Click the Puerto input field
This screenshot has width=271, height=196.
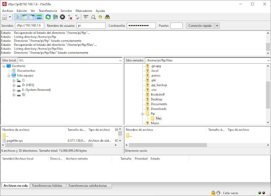click(177, 25)
